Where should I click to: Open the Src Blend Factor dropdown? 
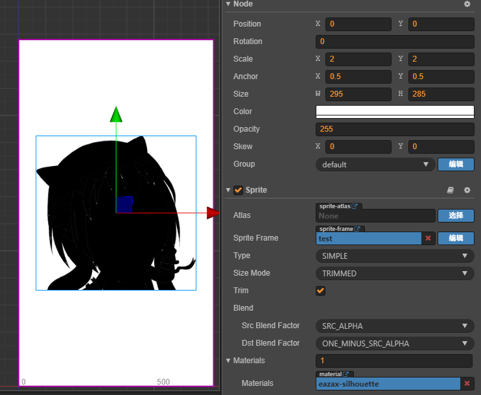tap(395, 326)
